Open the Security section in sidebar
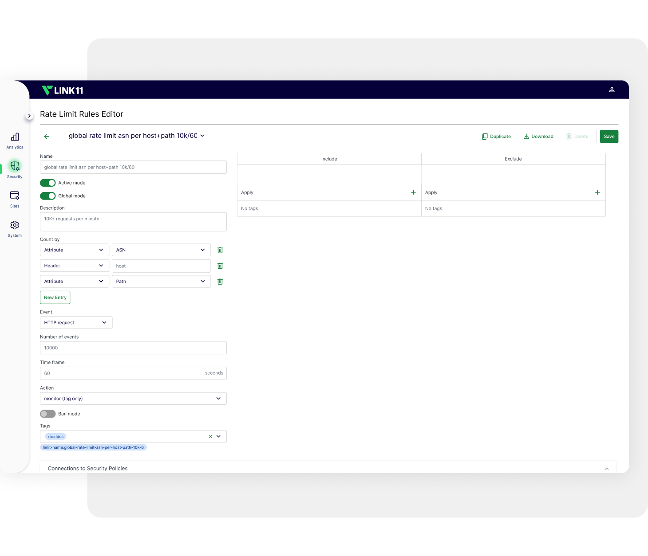The height and width of the screenshot is (556, 648). [15, 169]
